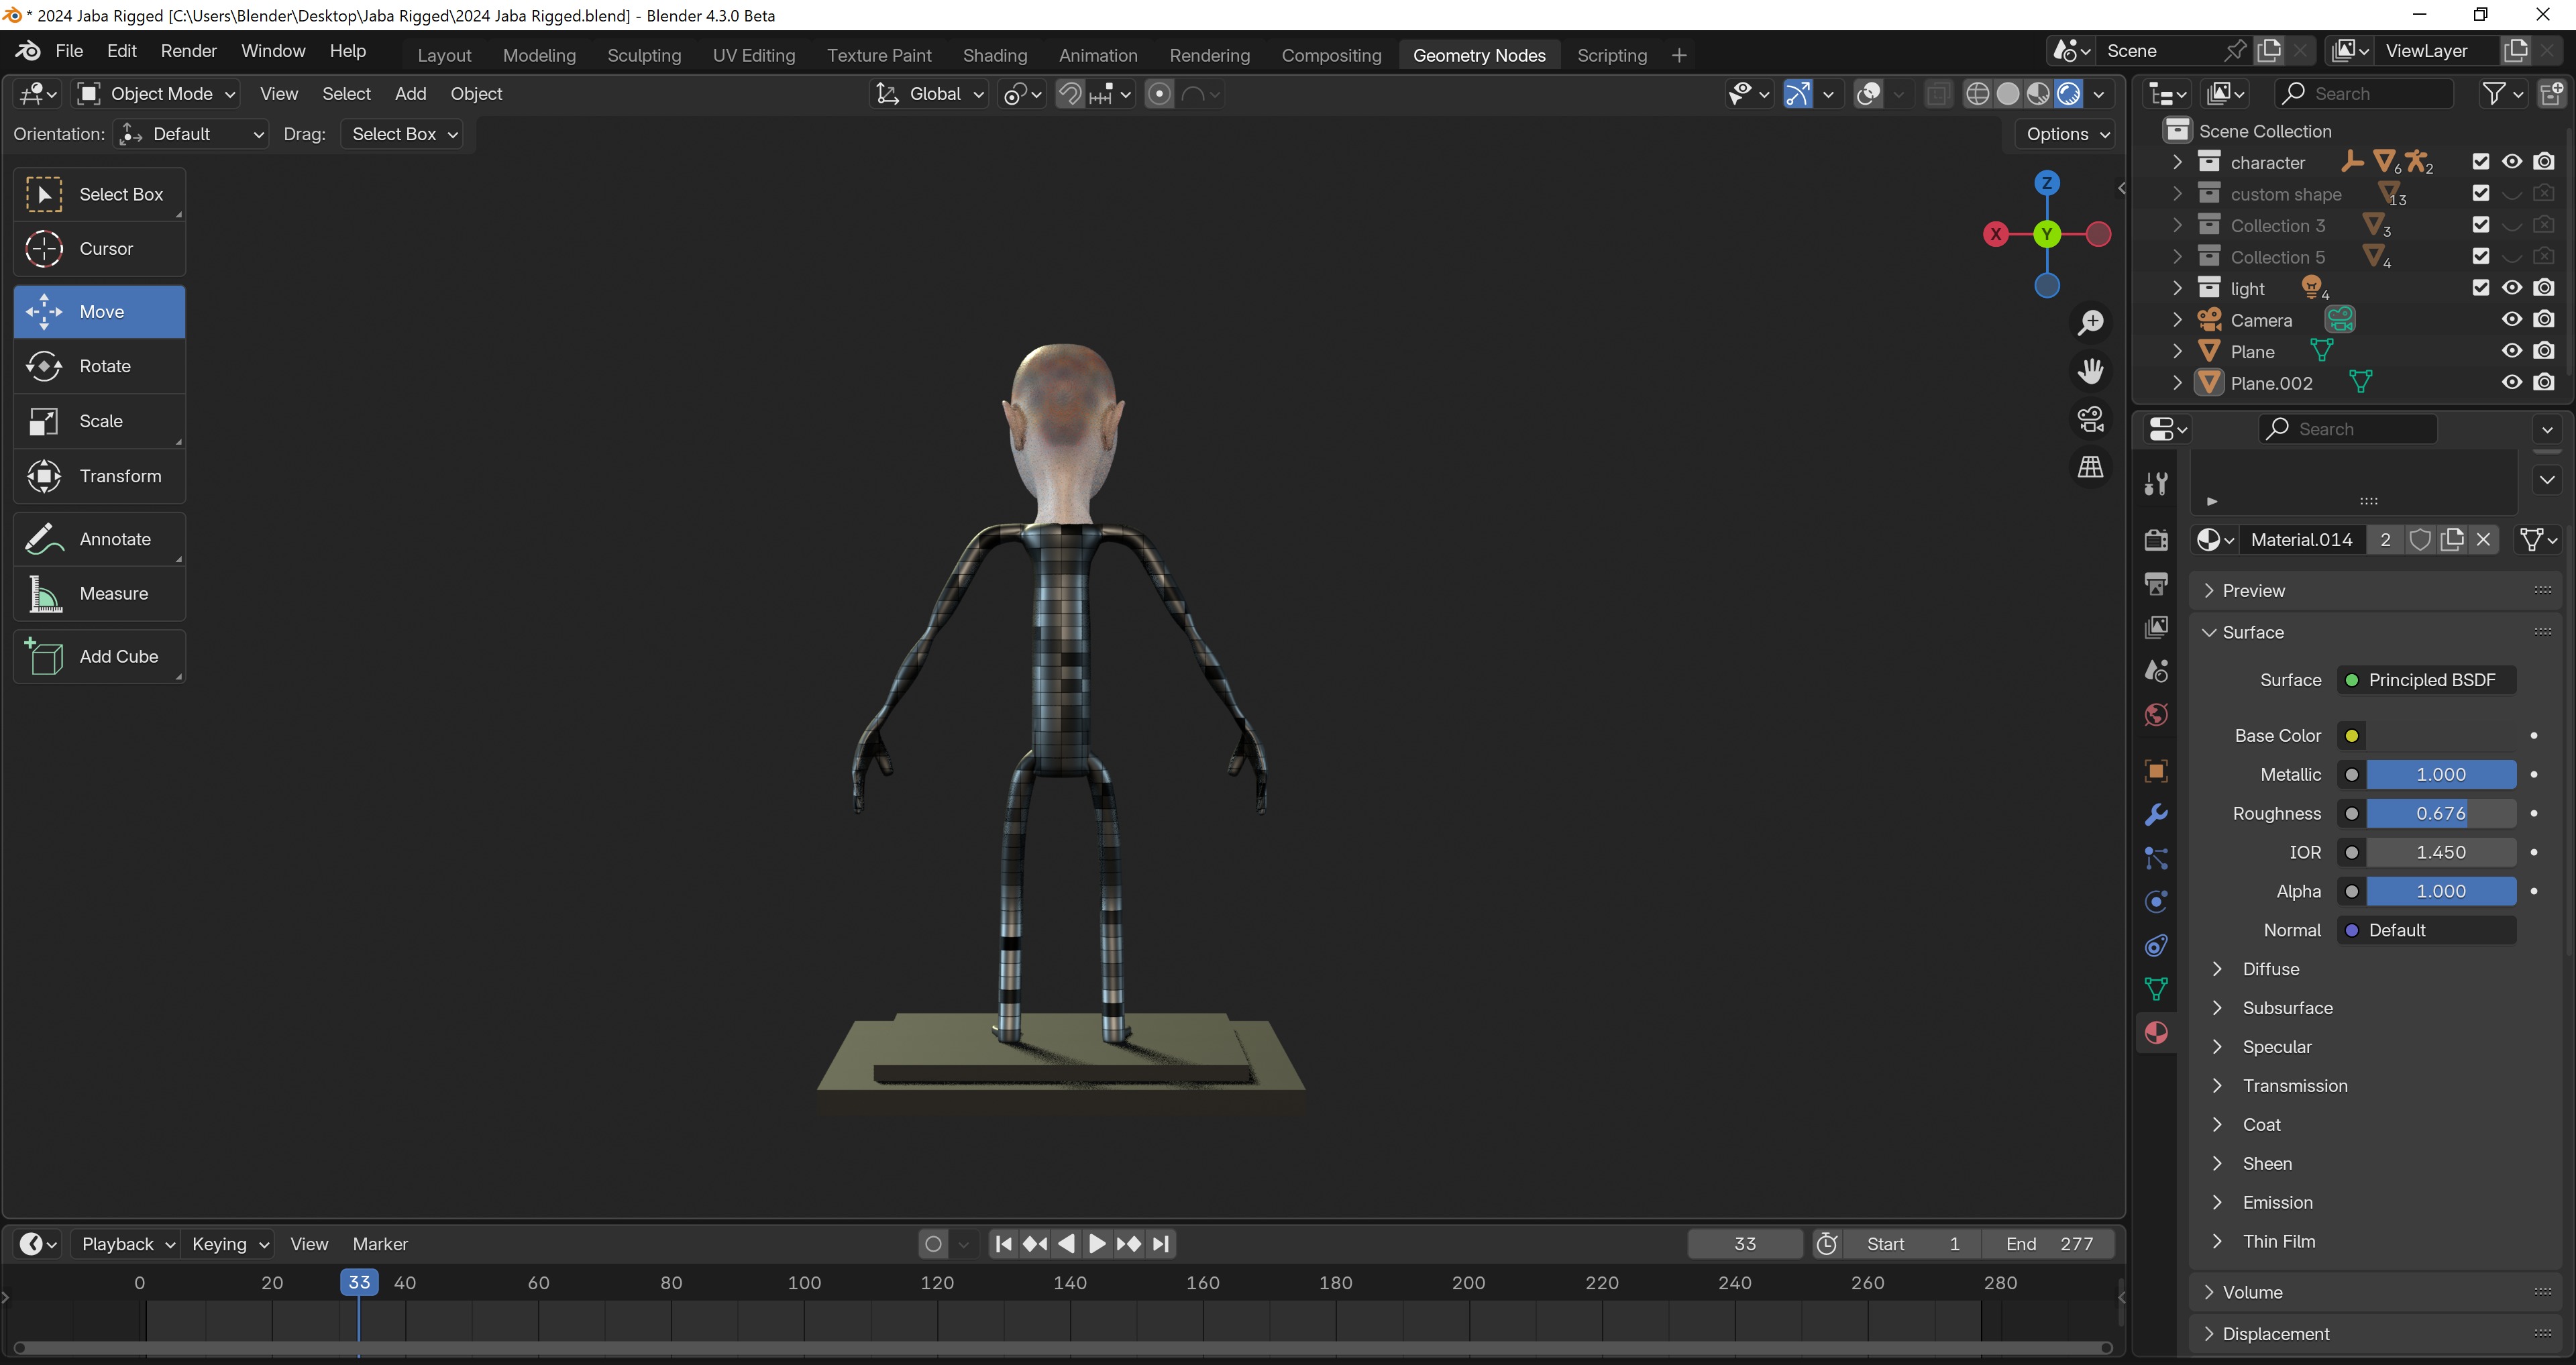Viewport: 2576px width, 1365px height.
Task: Switch to the Animation workspace tab
Action: [x=1097, y=56]
